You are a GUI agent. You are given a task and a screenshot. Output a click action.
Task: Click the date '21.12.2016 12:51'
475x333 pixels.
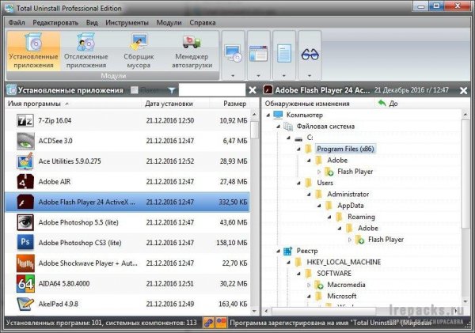pos(170,284)
